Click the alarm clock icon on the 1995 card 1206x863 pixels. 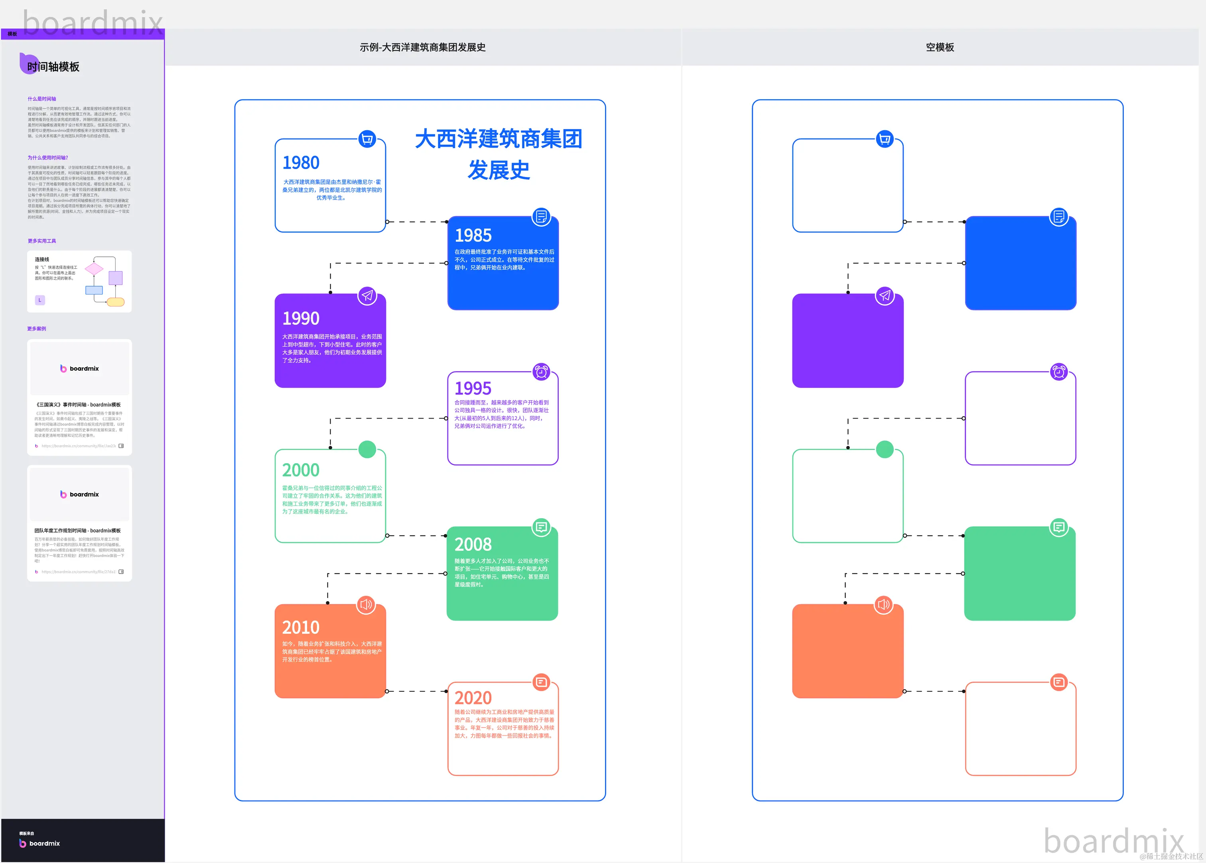click(541, 372)
